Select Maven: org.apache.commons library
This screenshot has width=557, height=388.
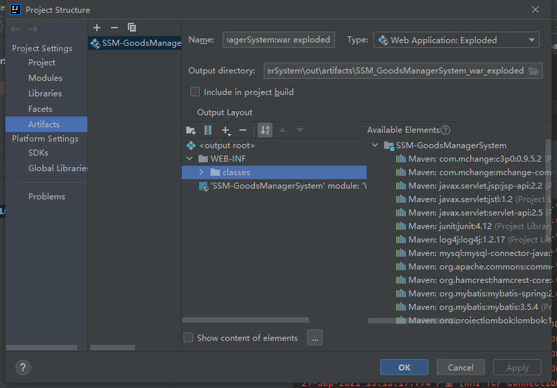(473, 266)
